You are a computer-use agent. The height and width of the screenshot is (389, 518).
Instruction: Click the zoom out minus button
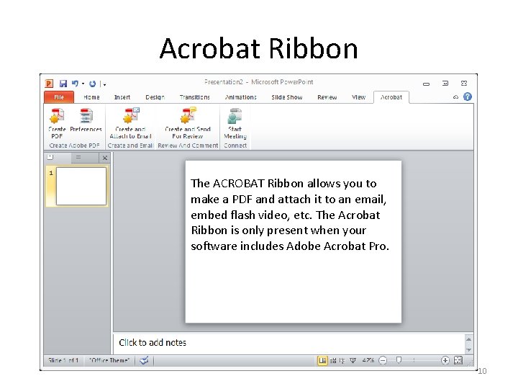[383, 360]
